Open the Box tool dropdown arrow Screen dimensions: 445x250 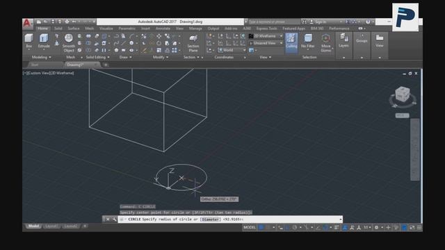29,50
